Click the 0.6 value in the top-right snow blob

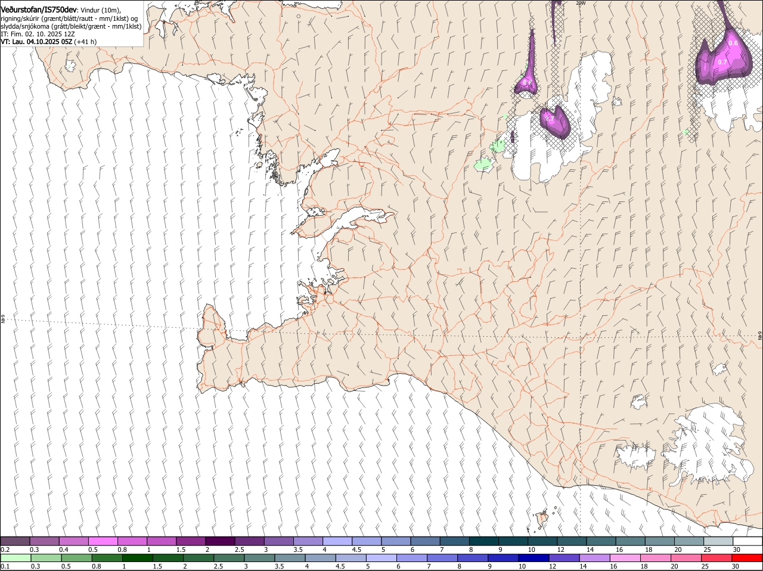pyautogui.click(x=733, y=43)
